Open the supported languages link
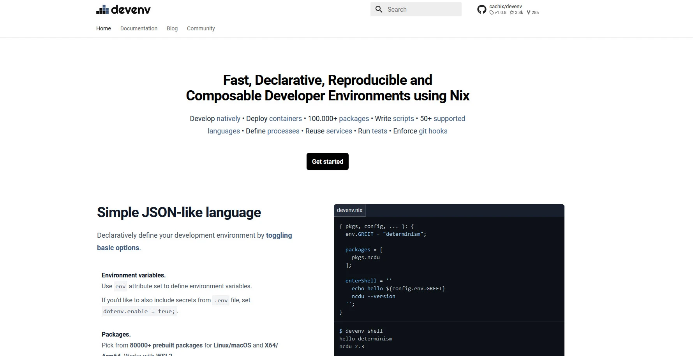 [x=449, y=119]
